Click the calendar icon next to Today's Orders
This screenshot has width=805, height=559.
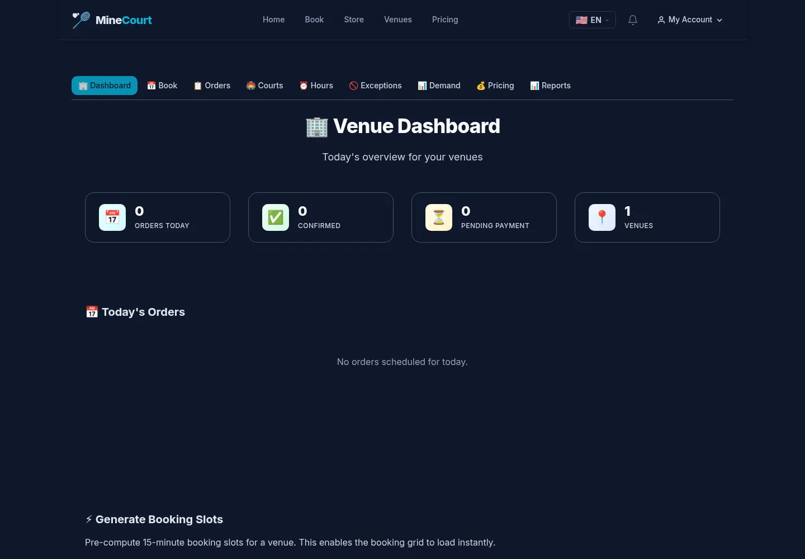92,312
